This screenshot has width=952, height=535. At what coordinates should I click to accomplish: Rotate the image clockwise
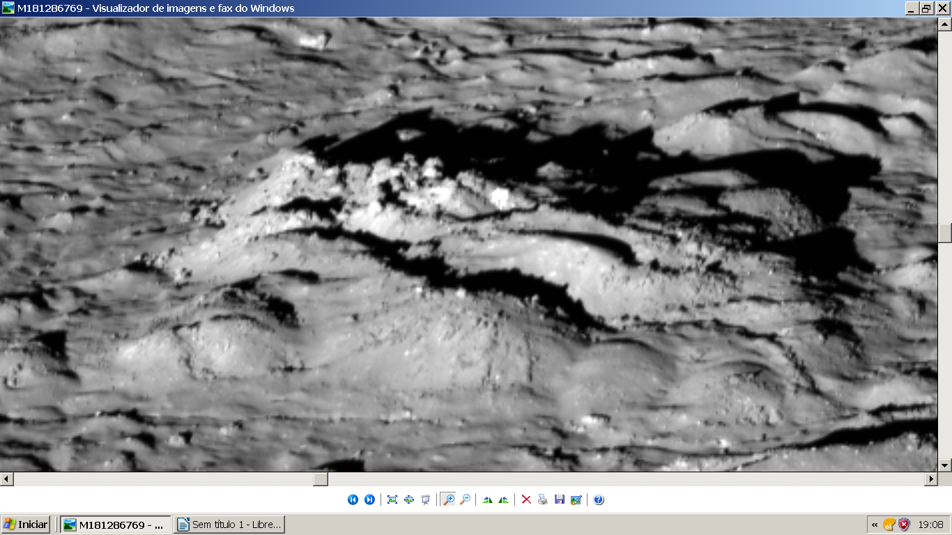coord(487,499)
